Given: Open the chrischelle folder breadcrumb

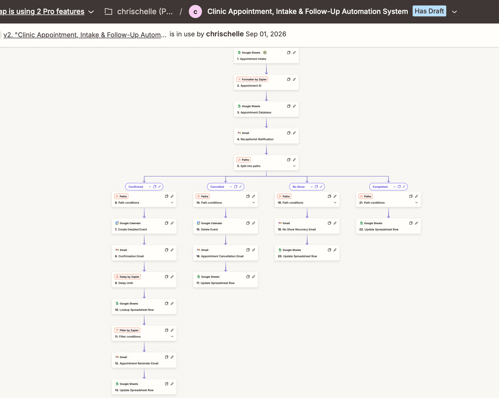Looking at the screenshot, I should (x=145, y=11).
